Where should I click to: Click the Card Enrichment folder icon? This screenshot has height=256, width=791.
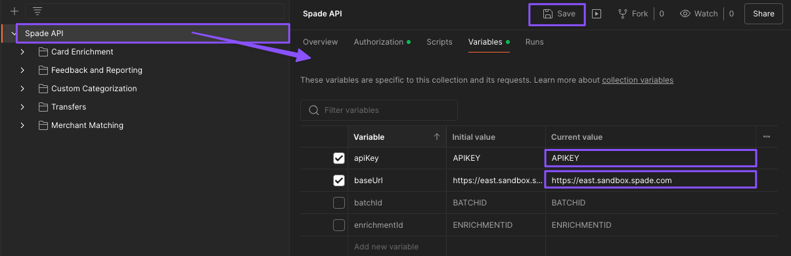[43, 52]
